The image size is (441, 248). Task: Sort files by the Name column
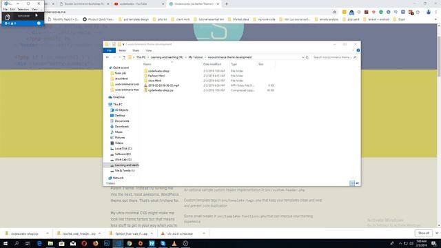pyautogui.click(x=147, y=64)
